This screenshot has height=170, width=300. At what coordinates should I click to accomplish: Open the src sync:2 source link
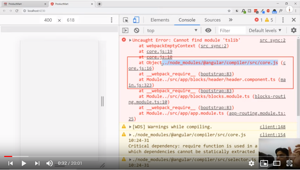click(273, 40)
